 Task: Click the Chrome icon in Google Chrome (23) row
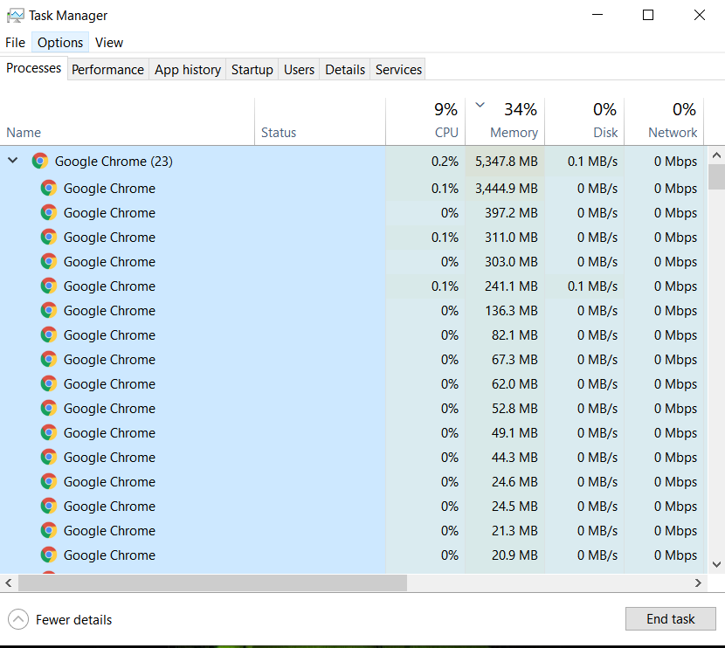[40, 161]
